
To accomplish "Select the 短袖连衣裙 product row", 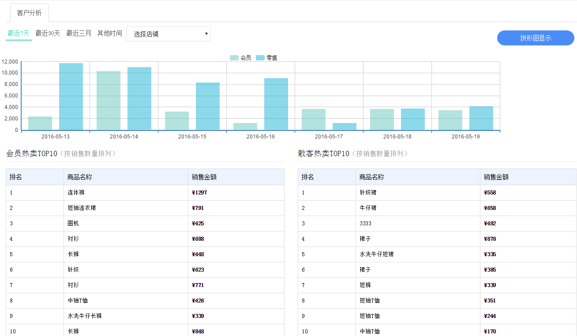I will 145,208.
